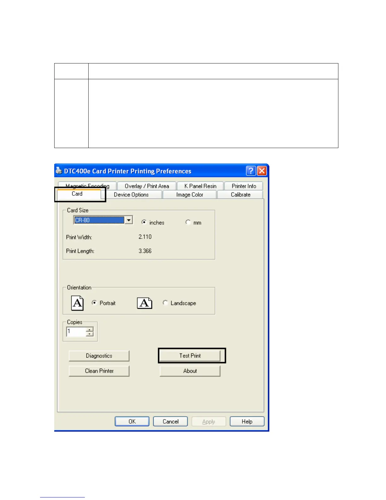
Task: Decrease Copies with the down arrow
Action: point(90,334)
